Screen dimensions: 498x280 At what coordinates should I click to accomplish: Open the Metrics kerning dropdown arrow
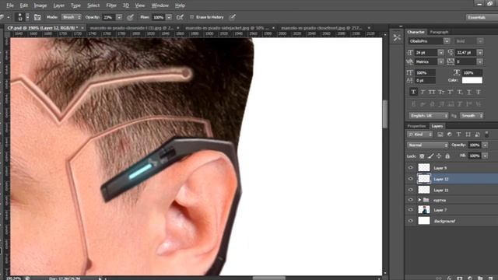coord(441,61)
